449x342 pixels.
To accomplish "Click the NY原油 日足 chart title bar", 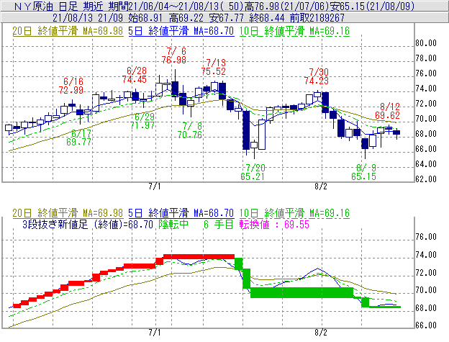I will 224,6.
